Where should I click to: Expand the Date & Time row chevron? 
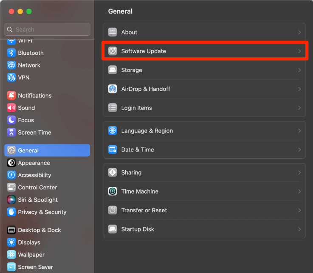click(299, 150)
